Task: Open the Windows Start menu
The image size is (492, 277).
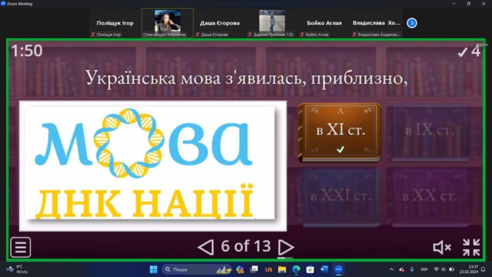Action: tap(153, 269)
